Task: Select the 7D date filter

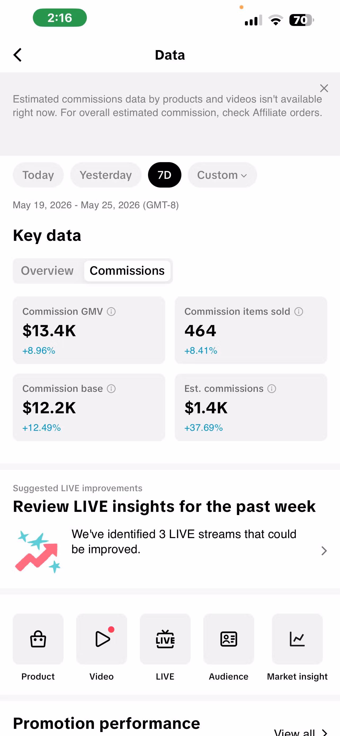Action: (164, 175)
